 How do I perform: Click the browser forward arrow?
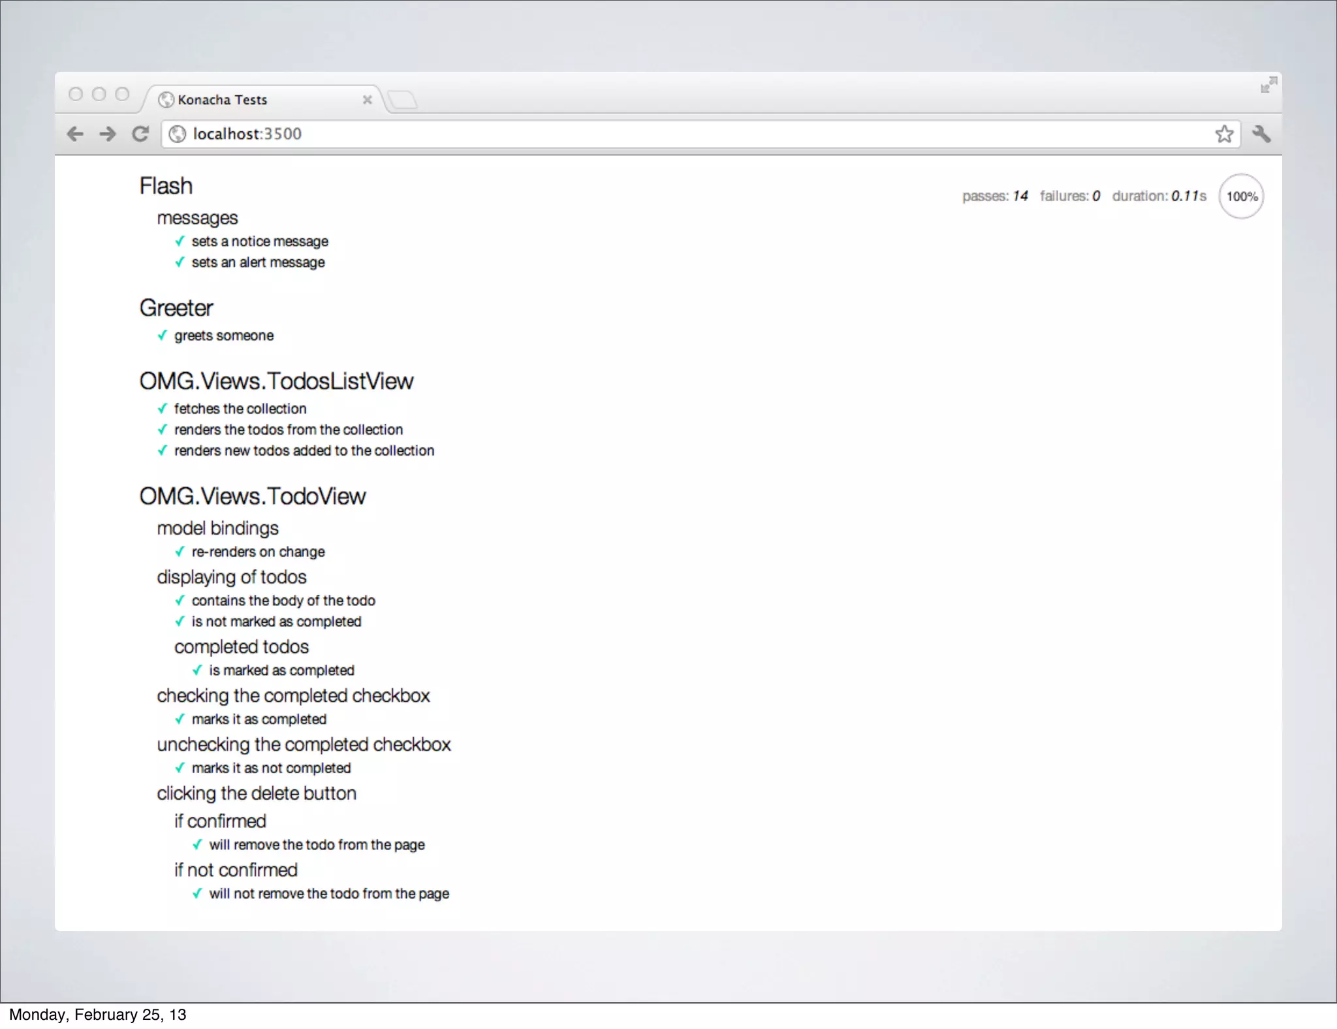click(x=108, y=134)
